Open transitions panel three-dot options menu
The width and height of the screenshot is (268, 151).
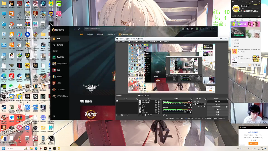tap(205, 106)
